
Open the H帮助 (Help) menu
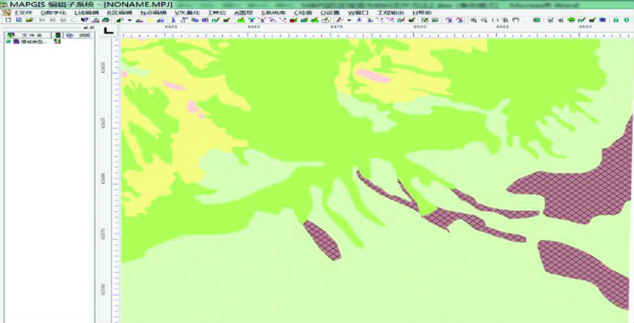point(422,13)
